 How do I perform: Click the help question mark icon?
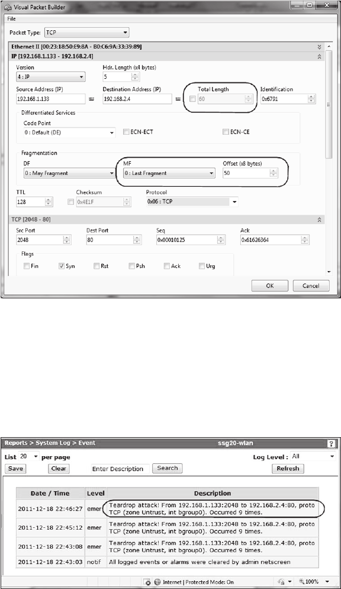pos(331,444)
